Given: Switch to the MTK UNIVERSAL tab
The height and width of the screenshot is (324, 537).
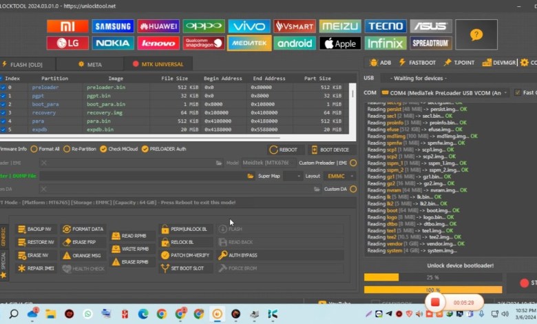Looking at the screenshot, I should click(x=158, y=64).
